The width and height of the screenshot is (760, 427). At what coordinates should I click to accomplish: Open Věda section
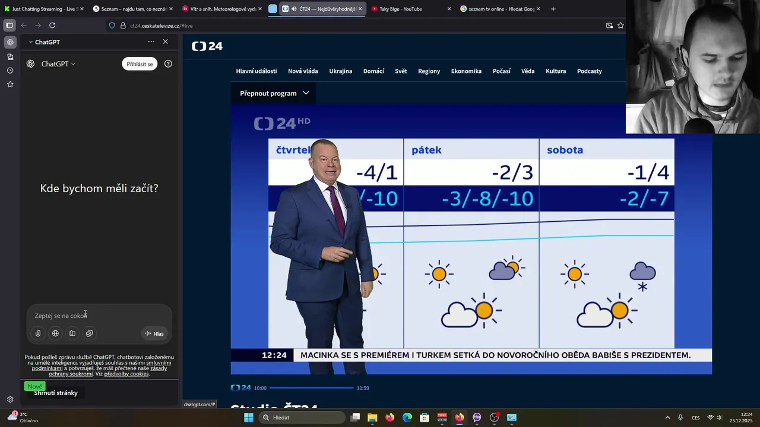click(528, 71)
